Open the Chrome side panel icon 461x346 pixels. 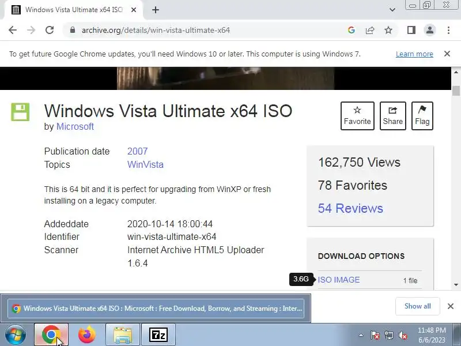click(411, 30)
